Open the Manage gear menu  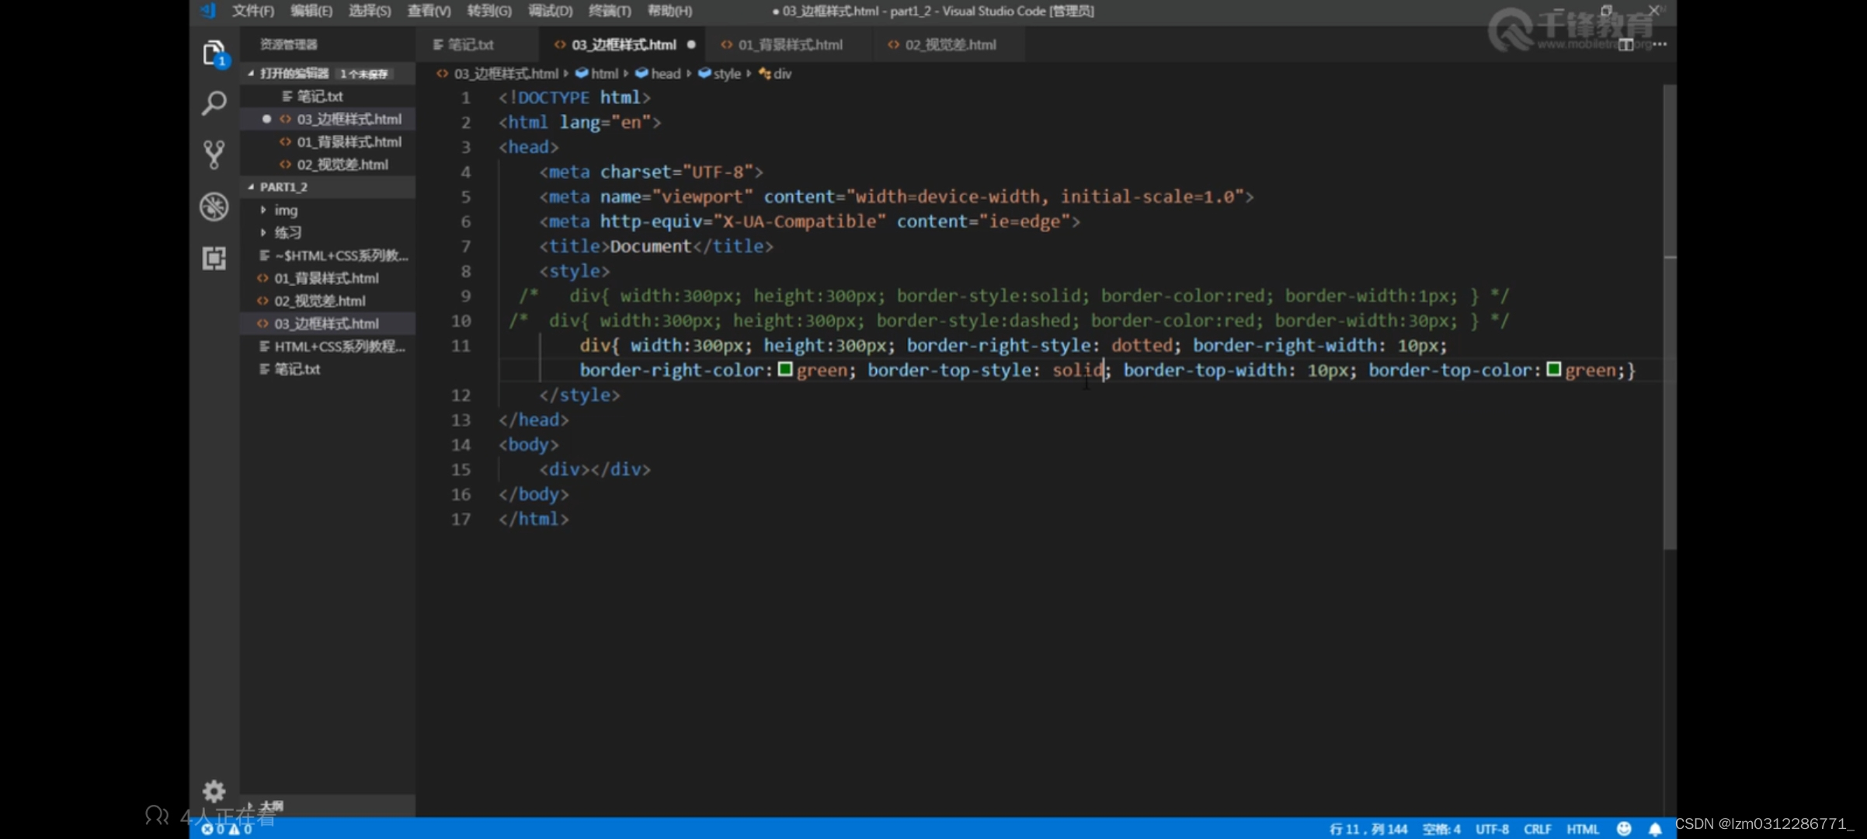tap(214, 791)
